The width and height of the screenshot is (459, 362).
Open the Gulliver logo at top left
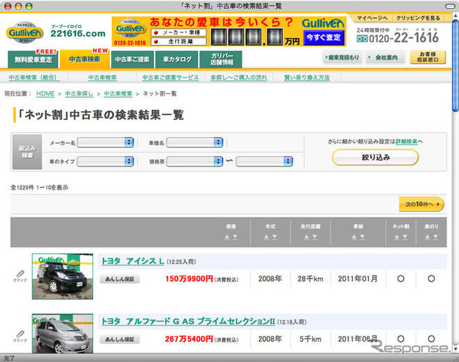coord(24,32)
